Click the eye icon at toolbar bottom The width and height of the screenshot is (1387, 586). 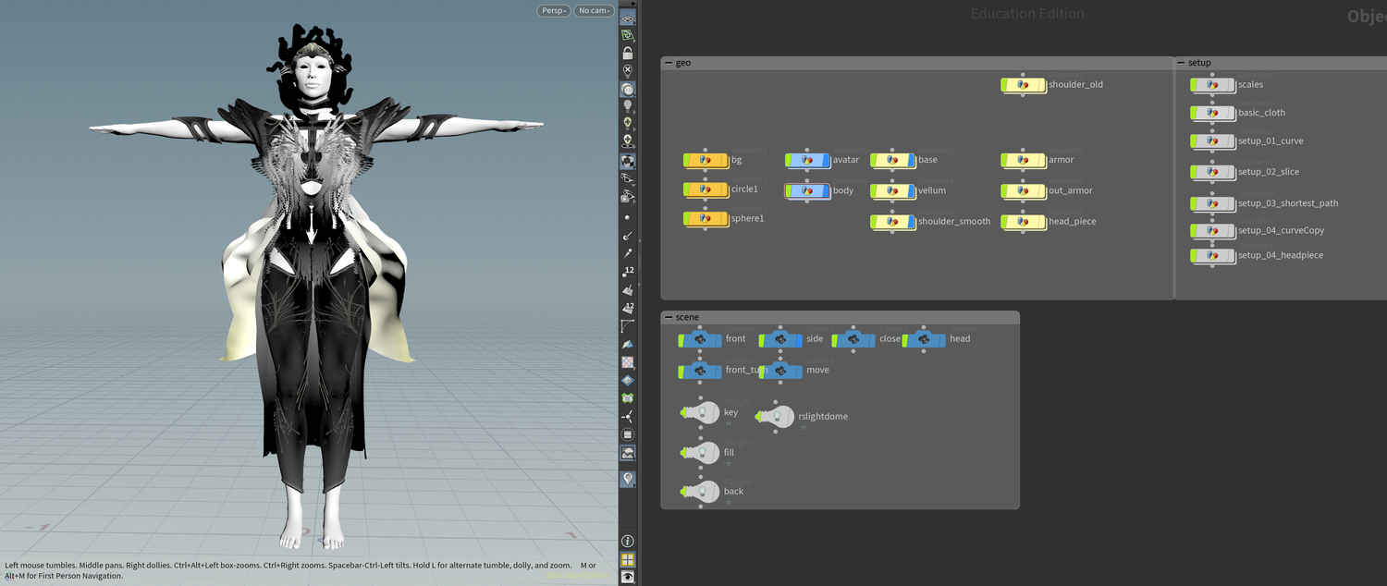[x=628, y=577]
